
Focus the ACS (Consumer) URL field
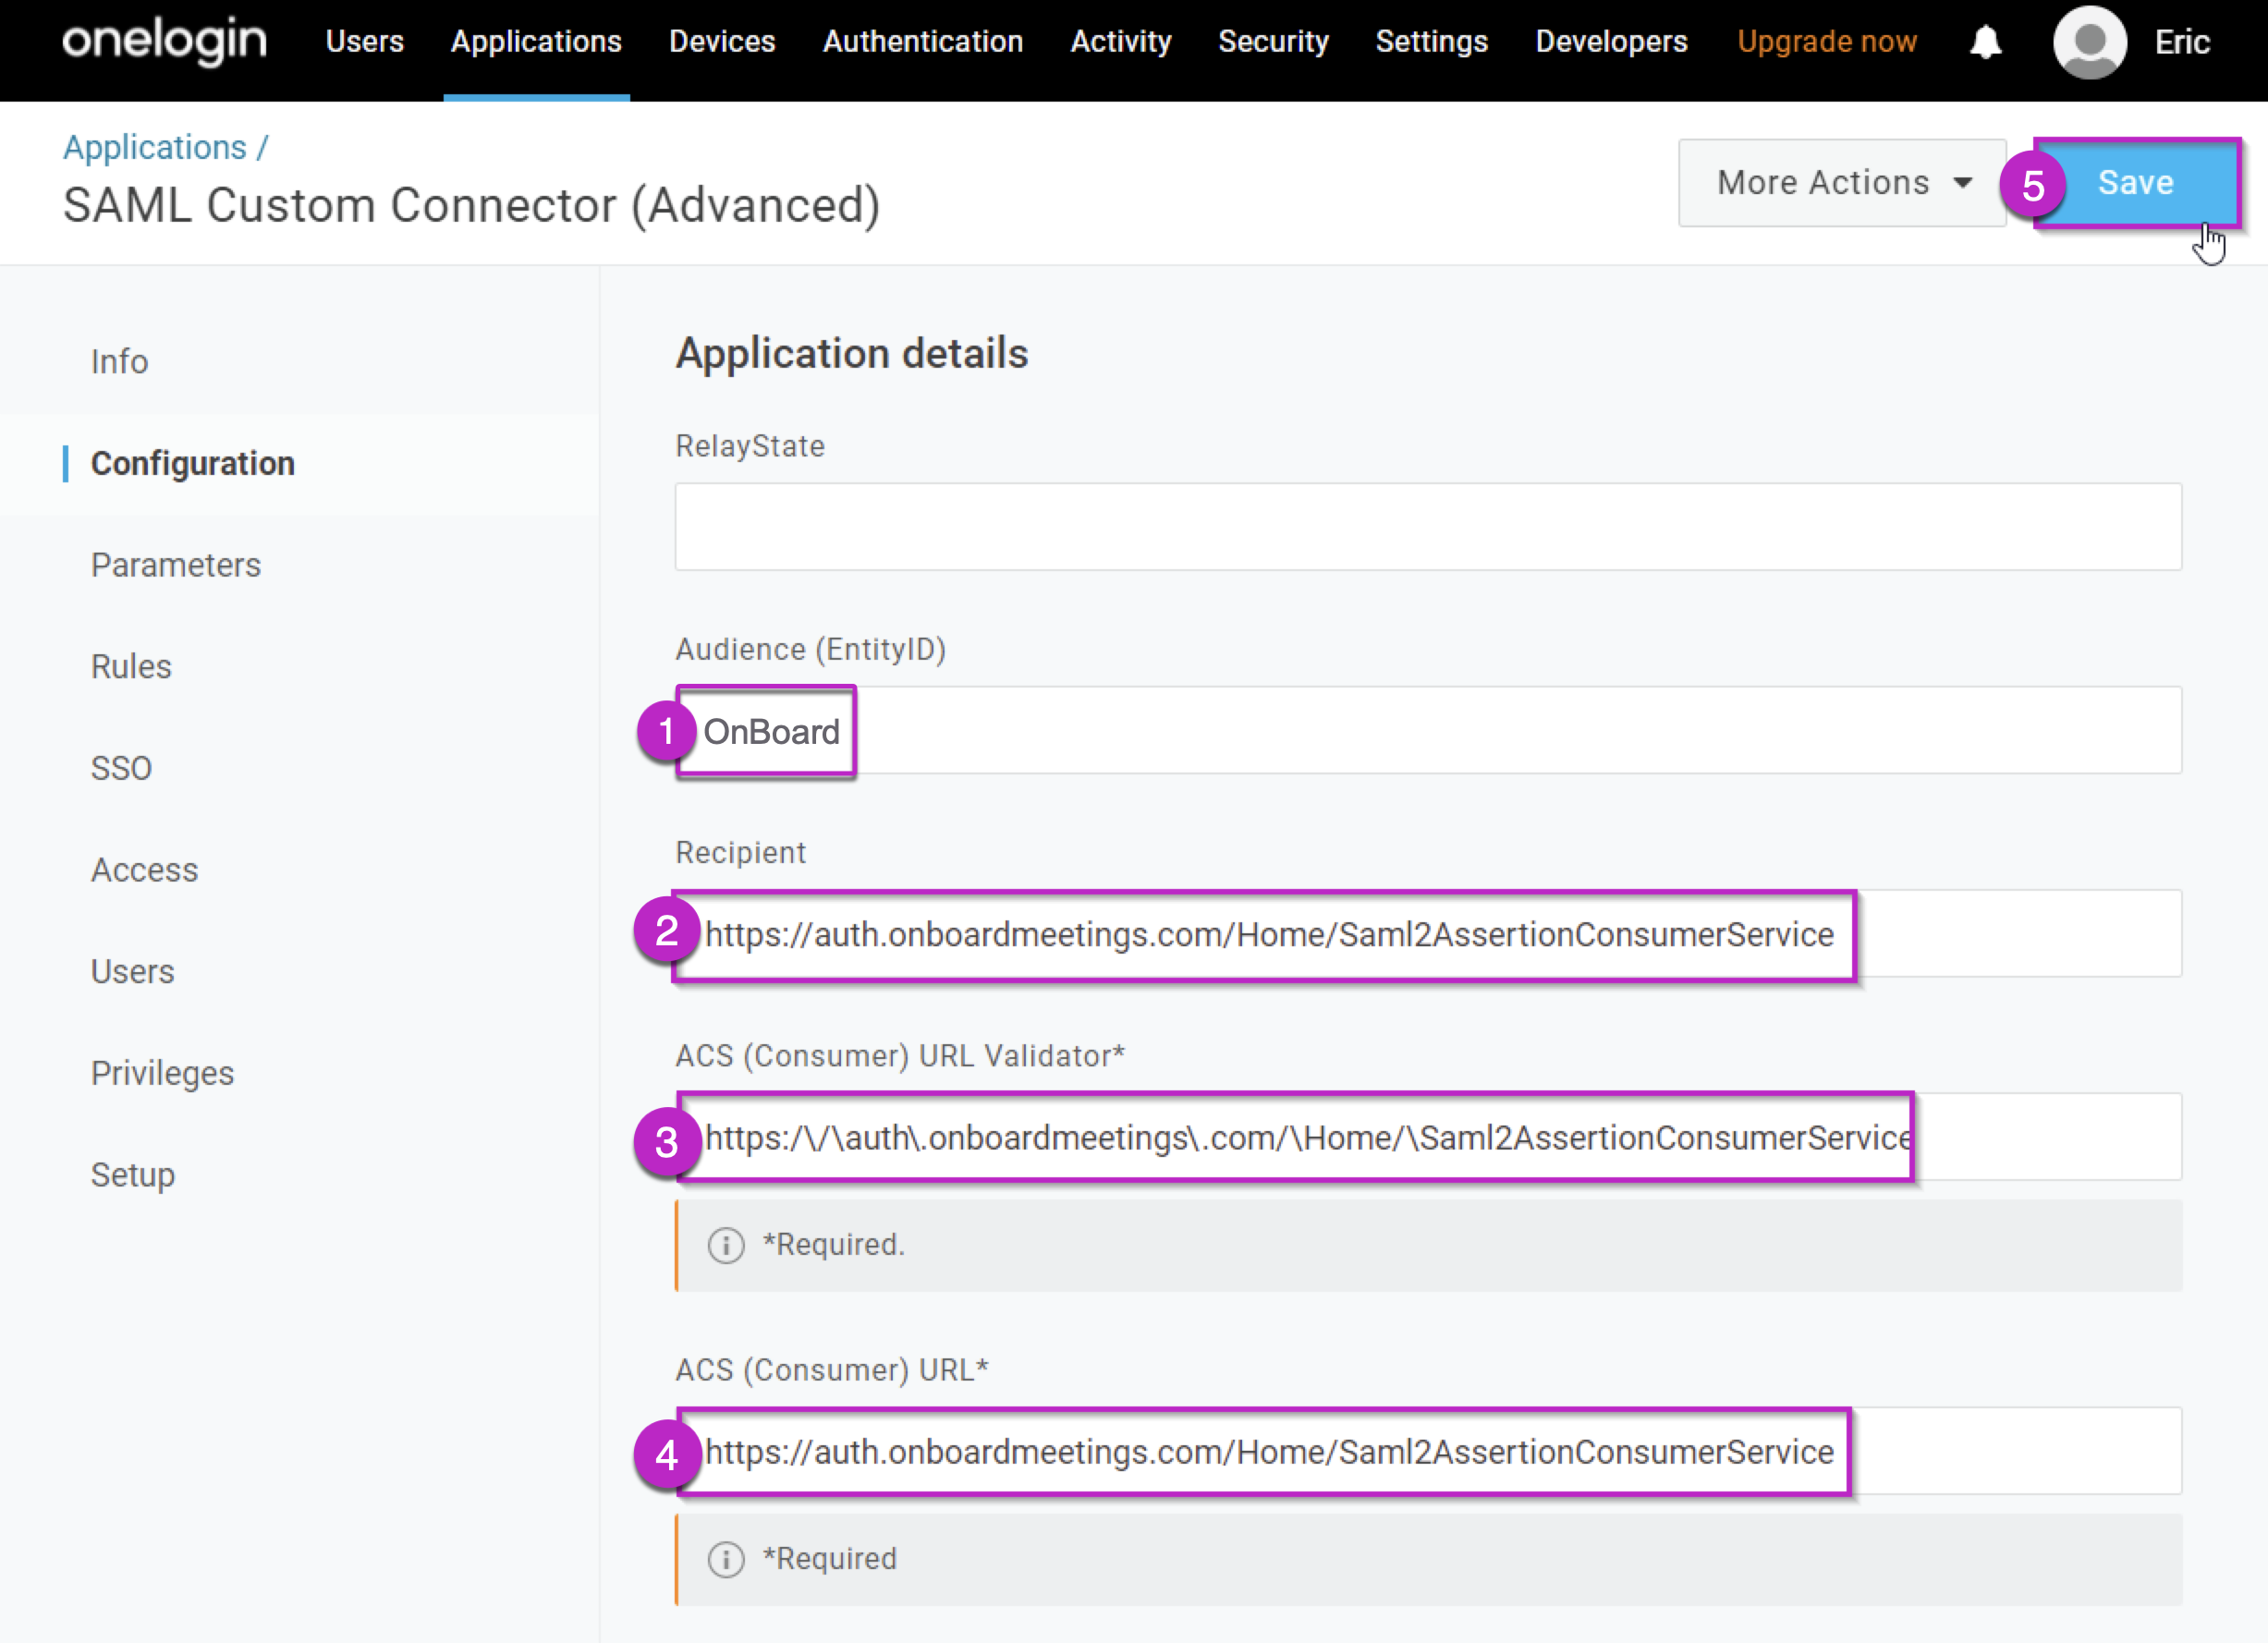tap(1428, 1451)
